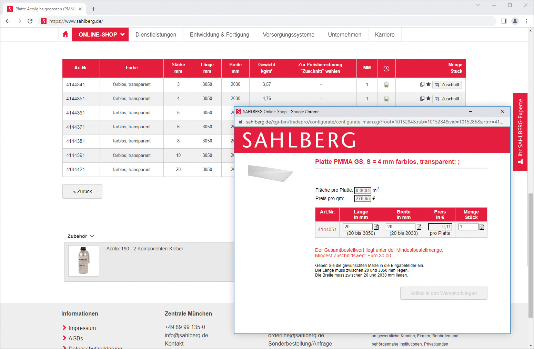Screen dimensions: 534x349
Task: Open the Acrifix 190 - 2-Komponenten-Kleber accessory
Action: click(x=145, y=249)
